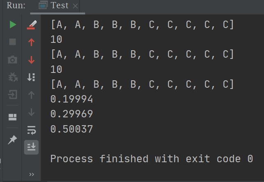Expand the hidden toolbar actions chevron
Viewport: 264px width, 182px height.
point(32,175)
